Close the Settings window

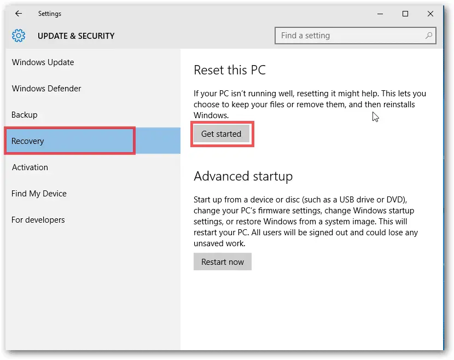click(430, 14)
